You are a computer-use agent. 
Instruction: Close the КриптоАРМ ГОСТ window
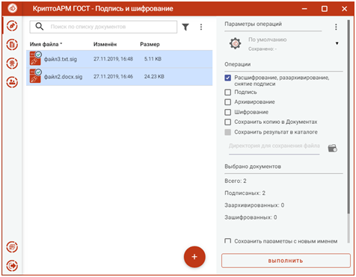click(x=345, y=9)
